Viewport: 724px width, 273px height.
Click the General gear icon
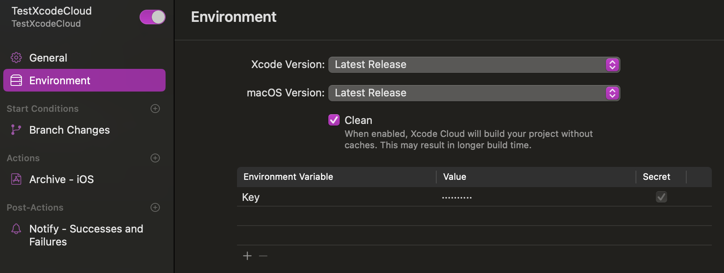[16, 58]
